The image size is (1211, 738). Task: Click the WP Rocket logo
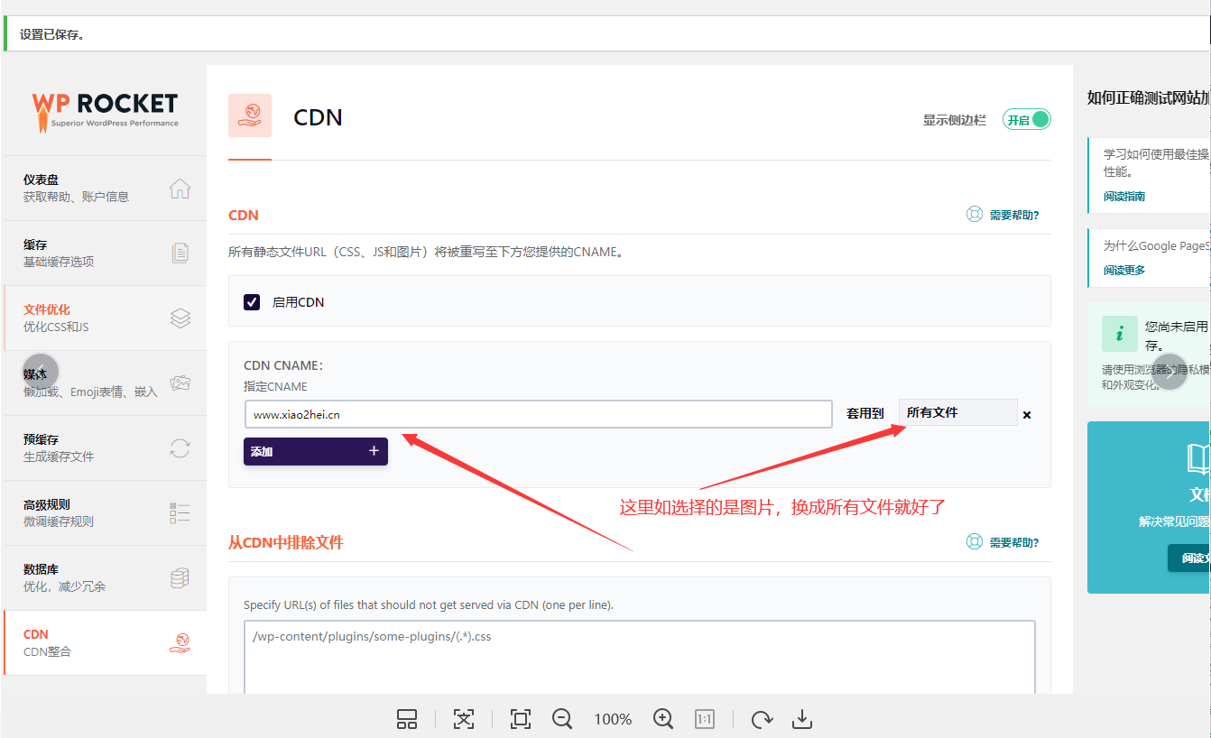click(105, 112)
